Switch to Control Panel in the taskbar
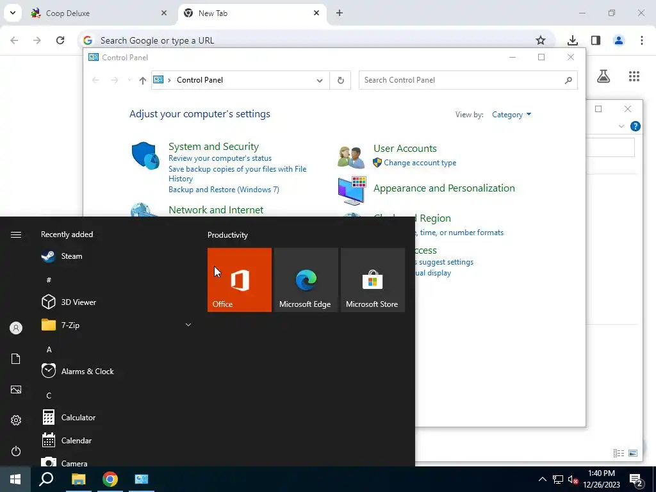This screenshot has width=656, height=492. (142, 479)
